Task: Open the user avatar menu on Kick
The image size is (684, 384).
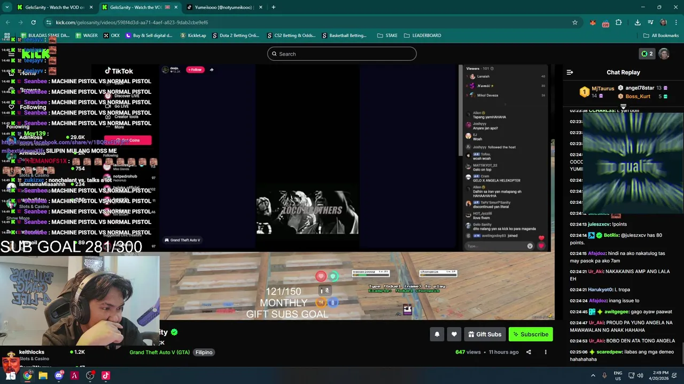Action: click(x=664, y=54)
